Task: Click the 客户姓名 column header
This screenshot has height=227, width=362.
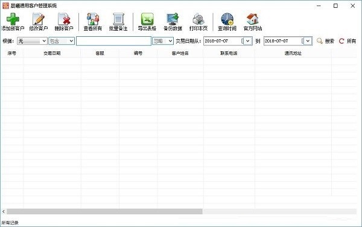Action: 180,53
